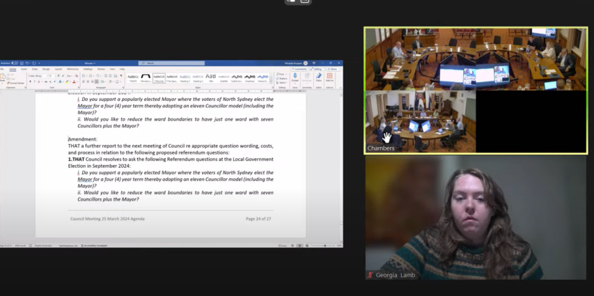
Task: Select Georgia Lamb's video tile
Action: coord(476,217)
